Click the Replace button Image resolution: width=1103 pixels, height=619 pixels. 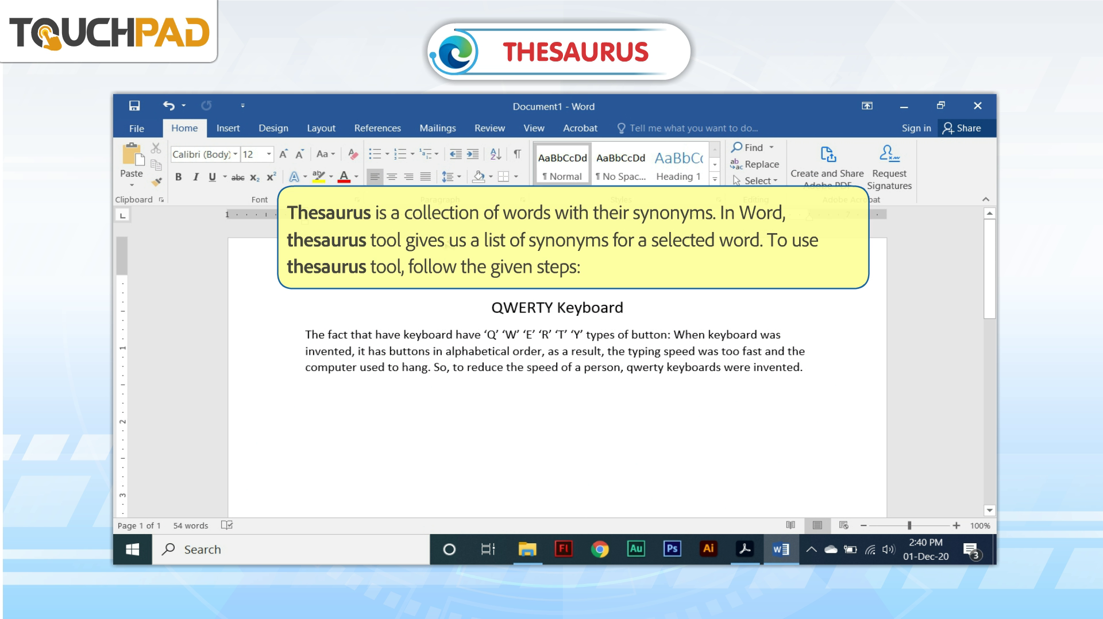pos(755,164)
